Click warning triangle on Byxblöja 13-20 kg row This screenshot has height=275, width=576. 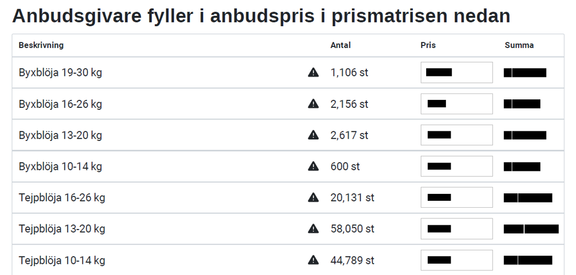click(x=313, y=135)
